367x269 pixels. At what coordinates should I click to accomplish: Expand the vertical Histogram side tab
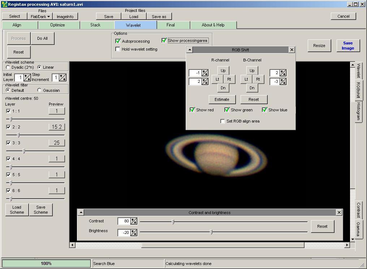(x=358, y=111)
